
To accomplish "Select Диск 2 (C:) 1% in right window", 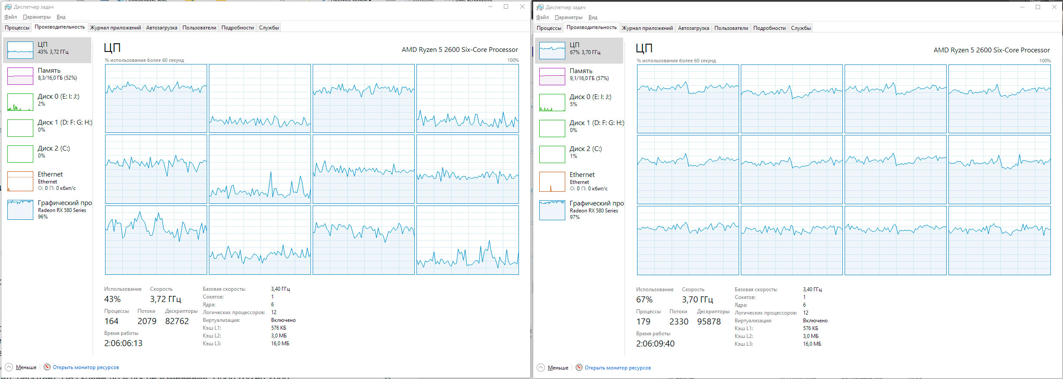I will pyautogui.click(x=579, y=154).
